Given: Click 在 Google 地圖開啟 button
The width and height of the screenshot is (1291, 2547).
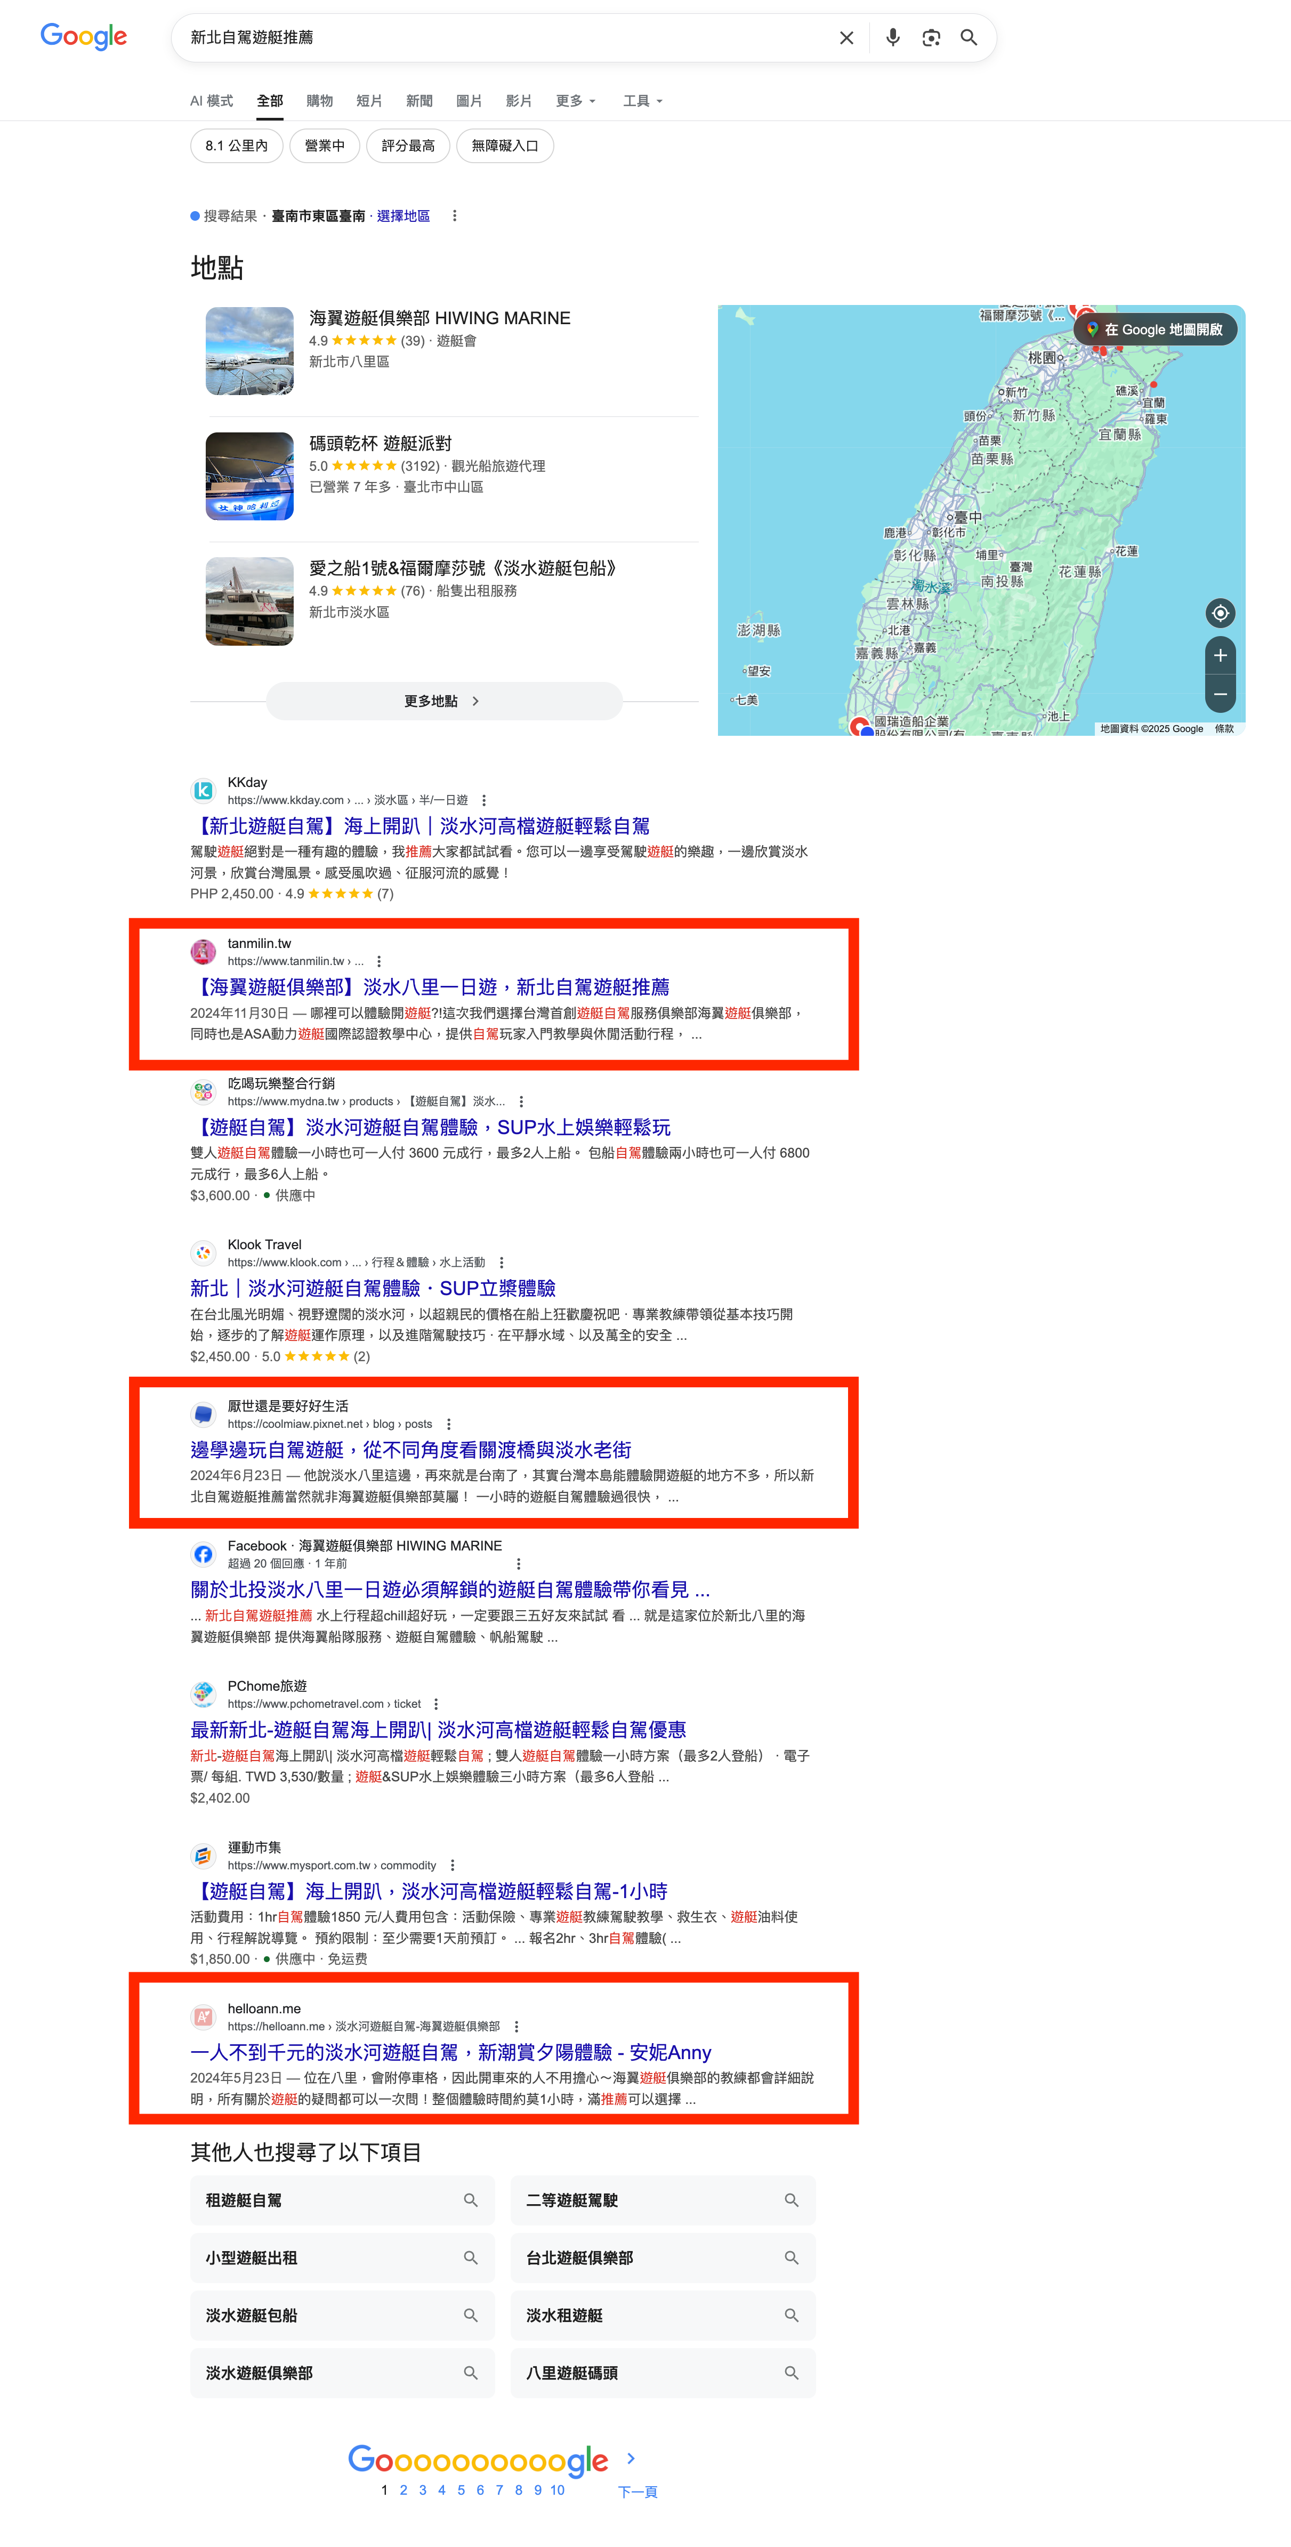Looking at the screenshot, I should click(x=1155, y=330).
